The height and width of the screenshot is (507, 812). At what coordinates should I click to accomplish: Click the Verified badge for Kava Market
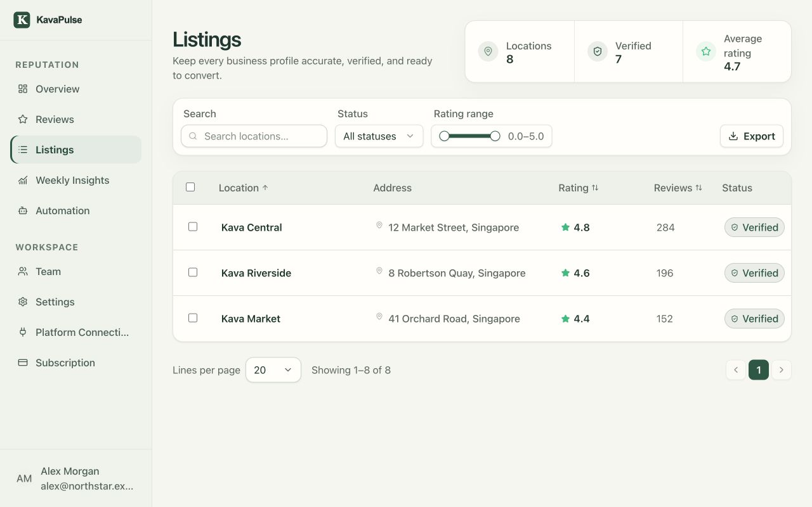(754, 319)
